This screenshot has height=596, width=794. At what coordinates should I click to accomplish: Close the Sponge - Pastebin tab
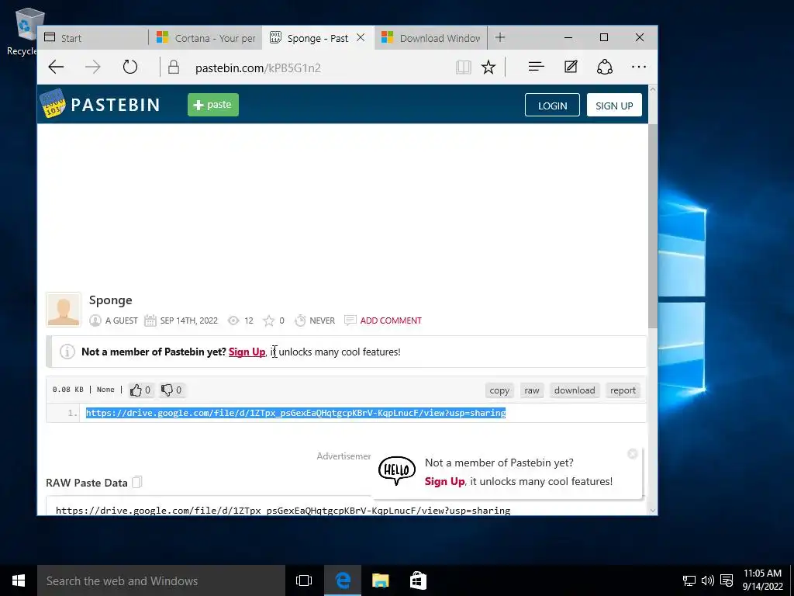pos(361,37)
